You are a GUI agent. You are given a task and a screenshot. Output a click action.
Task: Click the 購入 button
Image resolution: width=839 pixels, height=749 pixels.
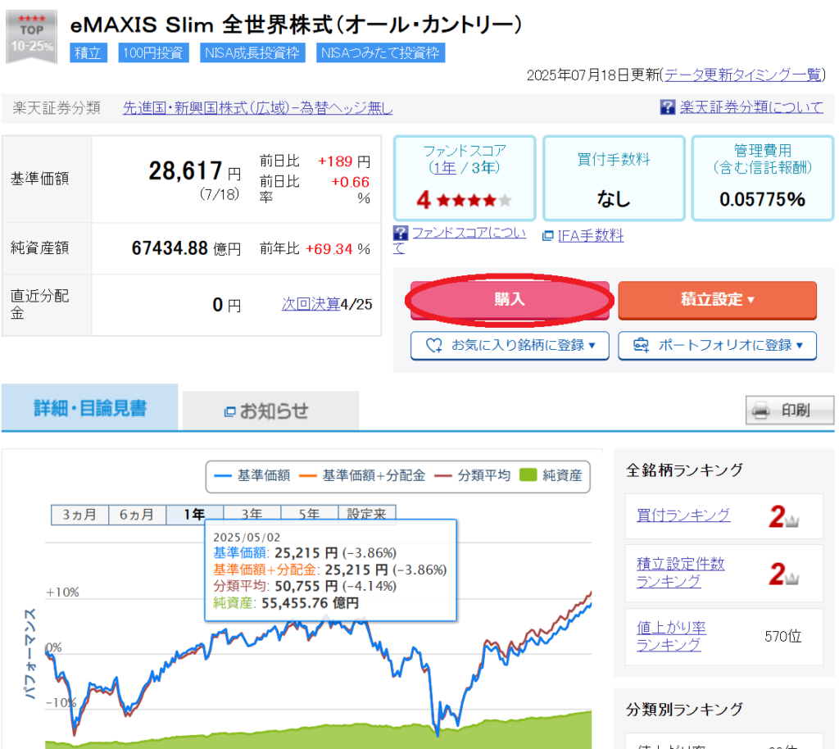510,300
